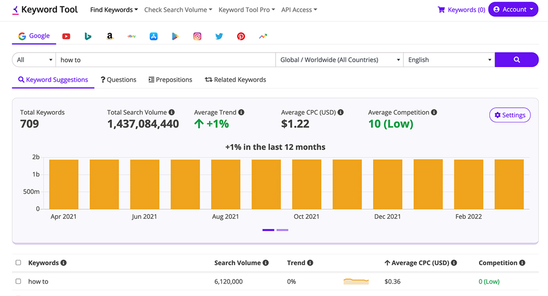548x296 pixels.
Task: Click the Oct 2021 chart bar
Action: tap(307, 184)
